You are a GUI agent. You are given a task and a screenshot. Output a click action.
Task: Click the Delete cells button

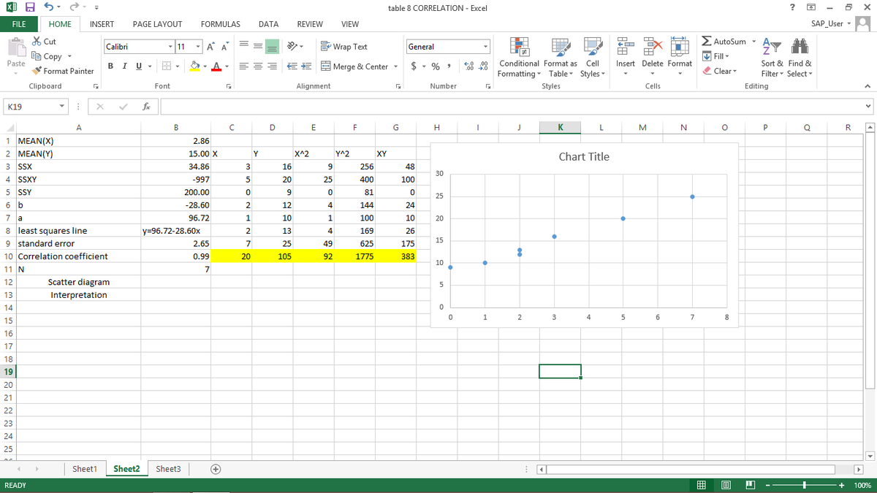(x=652, y=57)
